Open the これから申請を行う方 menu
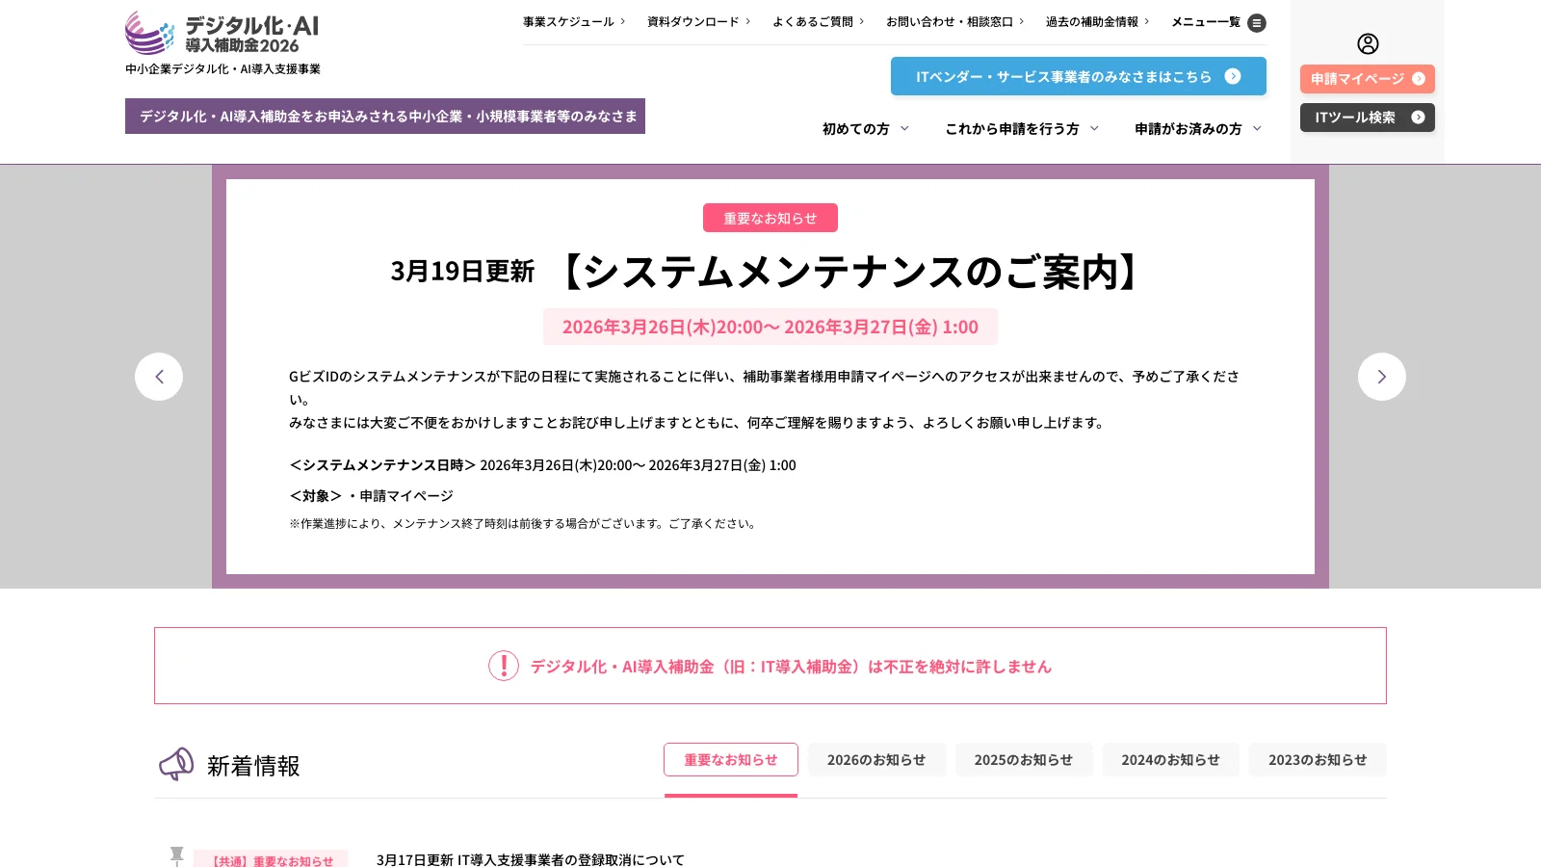 (1016, 128)
